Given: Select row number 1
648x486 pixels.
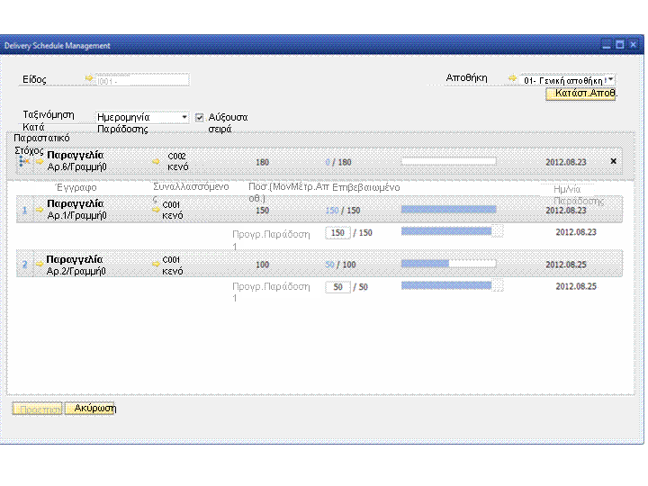Looking at the screenshot, I should (24, 210).
